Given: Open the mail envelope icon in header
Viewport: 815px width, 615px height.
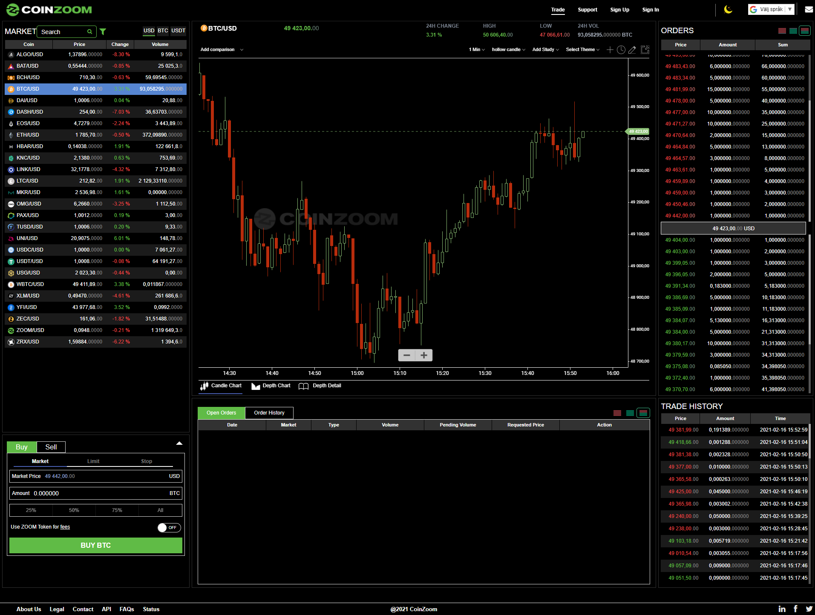Looking at the screenshot, I should pyautogui.click(x=808, y=9).
